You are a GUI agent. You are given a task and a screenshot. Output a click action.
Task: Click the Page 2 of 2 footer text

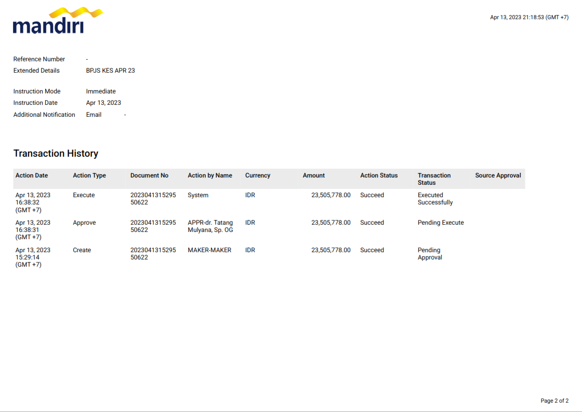tap(554, 401)
